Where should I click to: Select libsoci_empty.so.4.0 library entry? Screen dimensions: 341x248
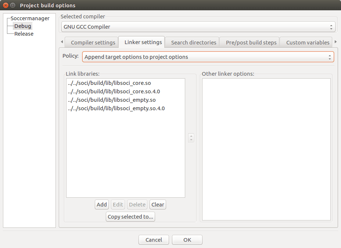click(x=116, y=109)
